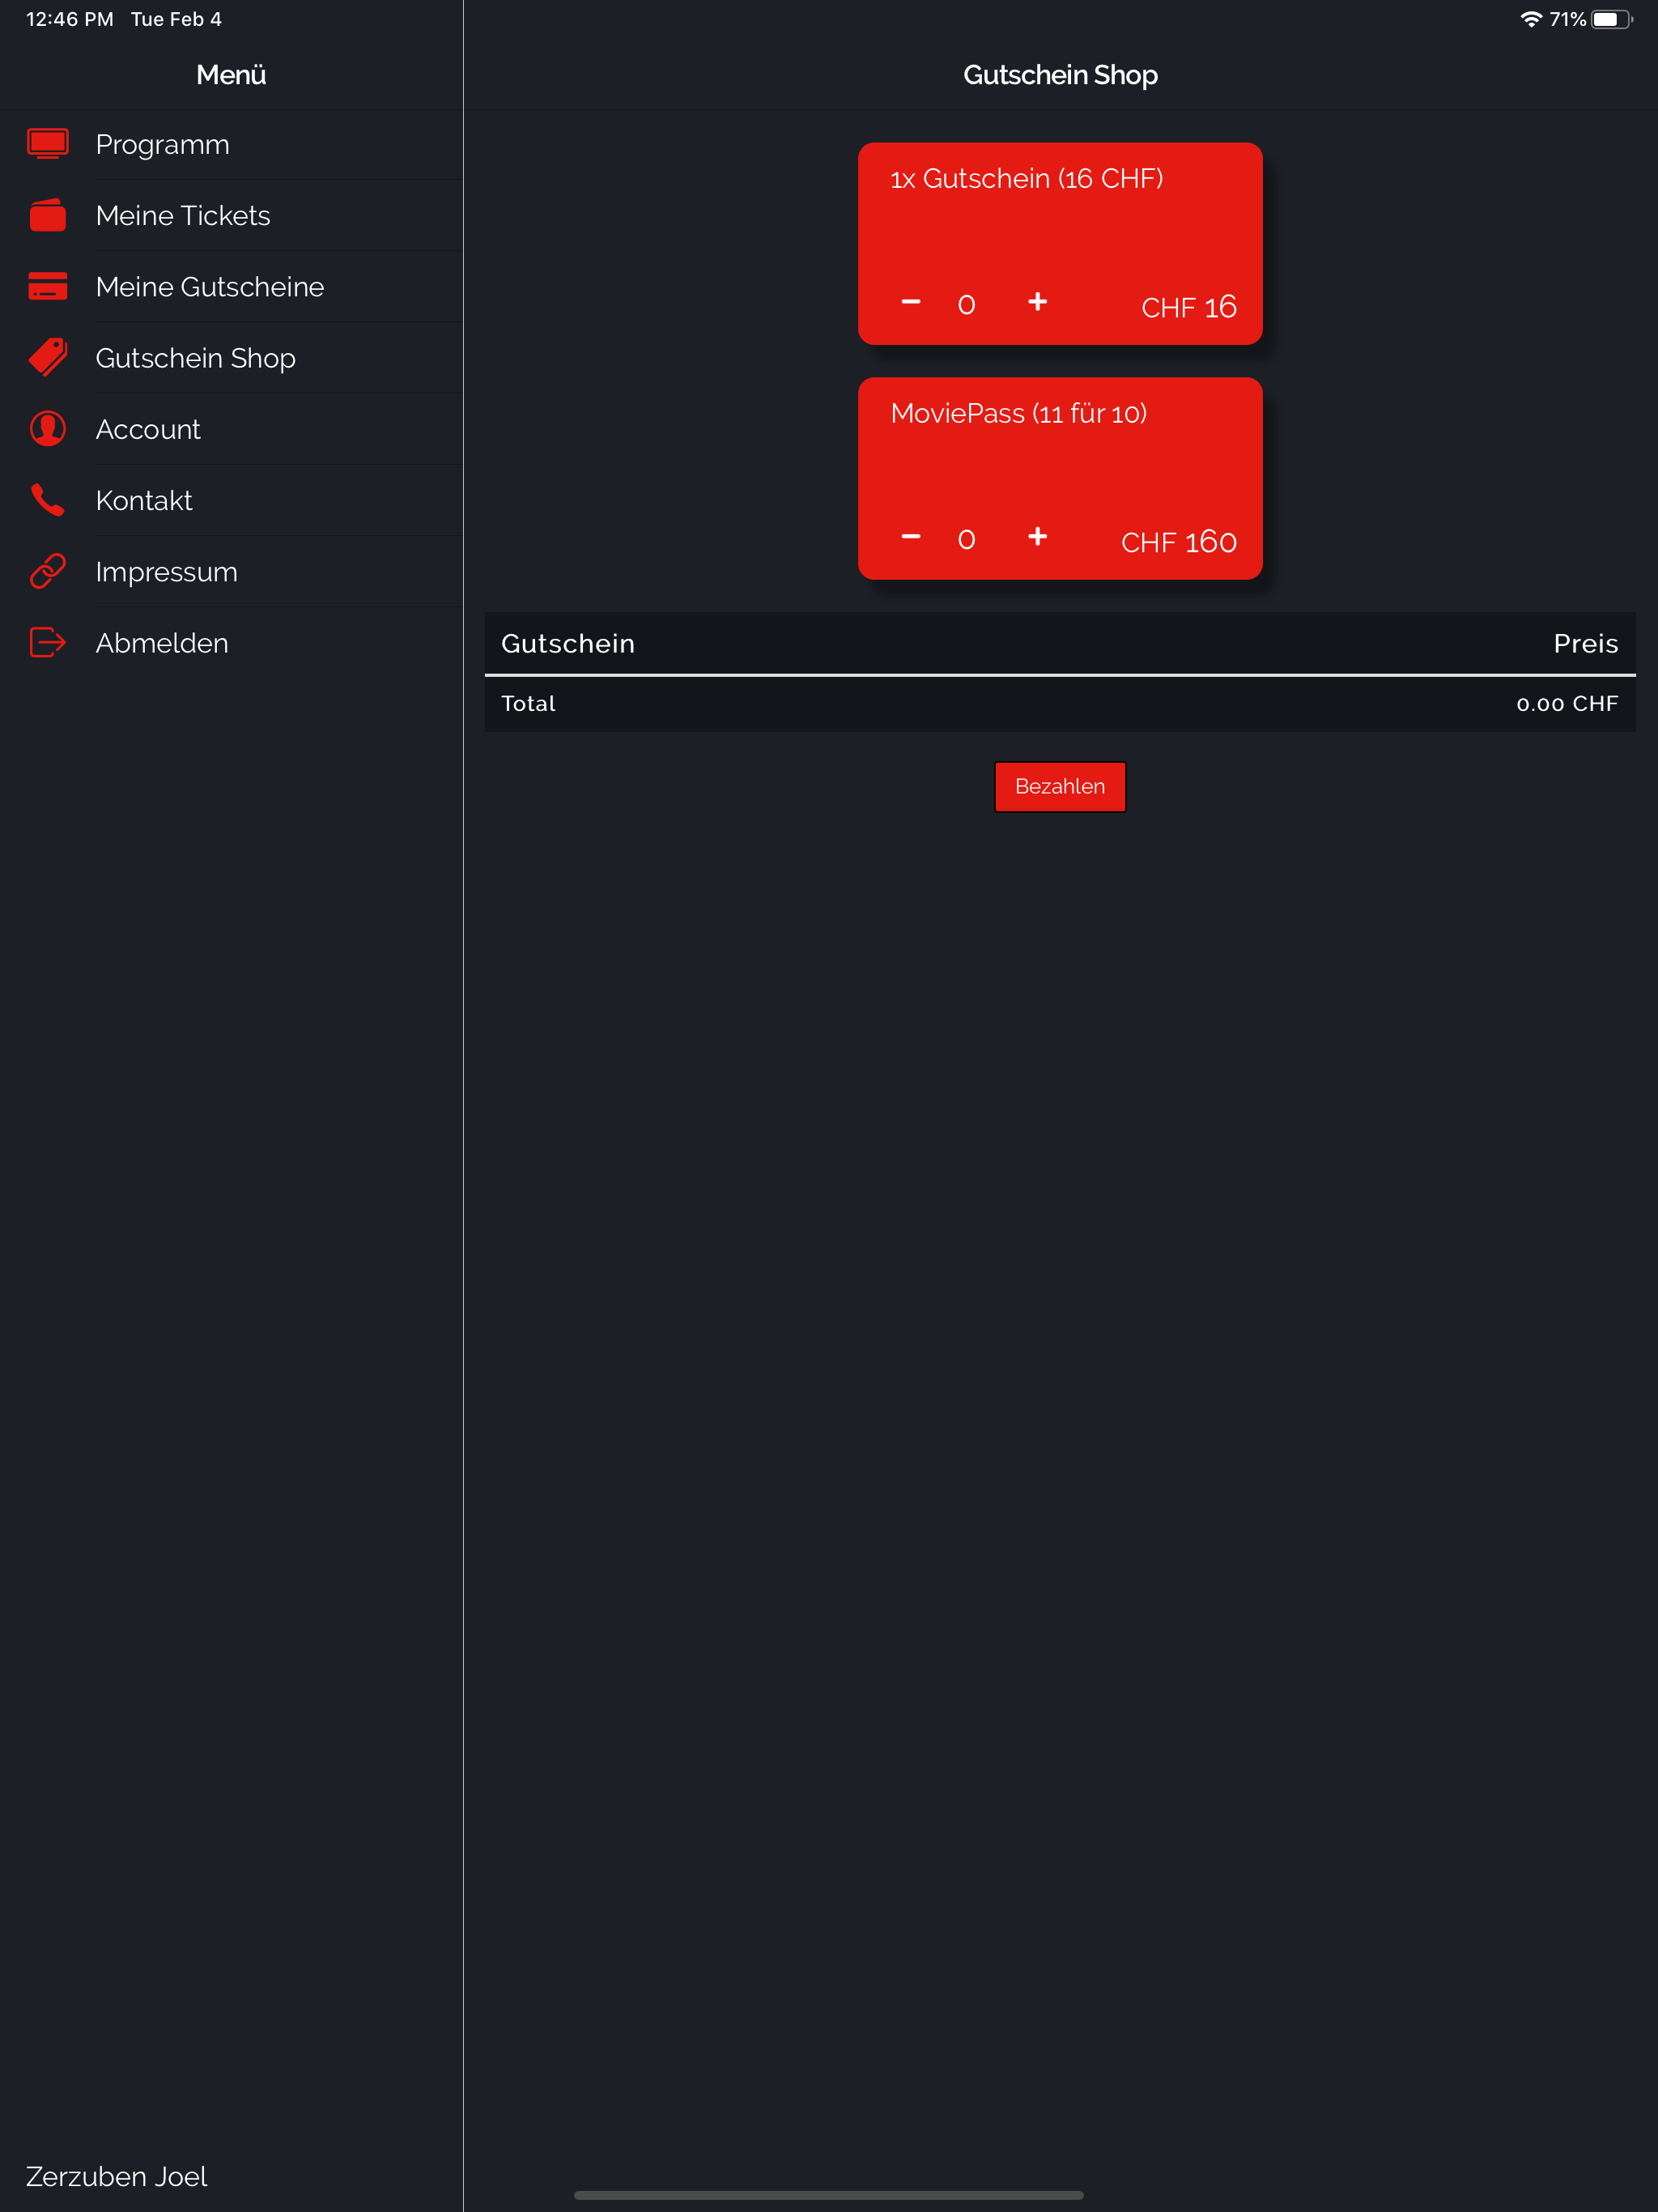This screenshot has height=2212, width=1658.
Task: Click the Meine Gutscheine card icon
Action: [48, 287]
